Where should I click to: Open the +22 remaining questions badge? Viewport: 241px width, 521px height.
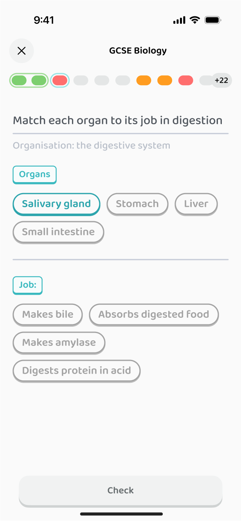tap(221, 81)
